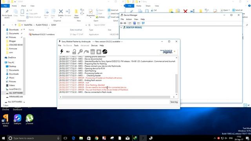251x141 pixels.
Task: Click the plus box icon in Flashtool
Action: [x=99, y=52]
